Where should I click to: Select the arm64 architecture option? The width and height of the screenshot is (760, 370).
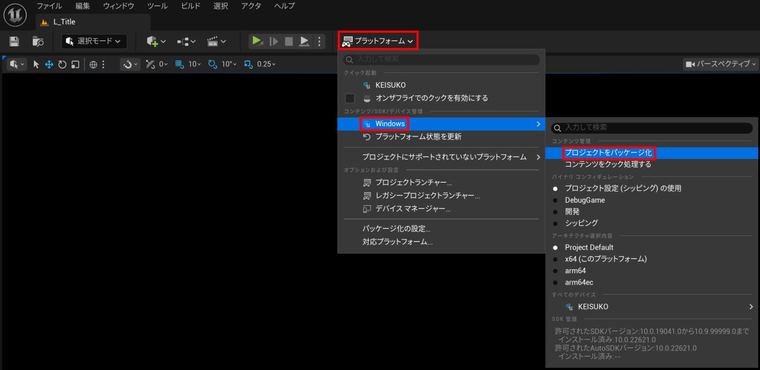tap(575, 271)
